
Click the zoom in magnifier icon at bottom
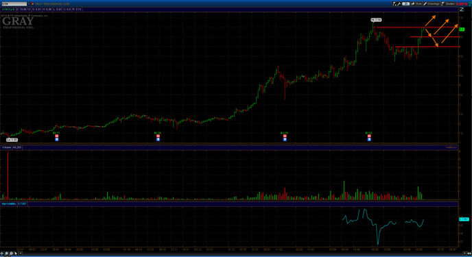click(x=7, y=254)
